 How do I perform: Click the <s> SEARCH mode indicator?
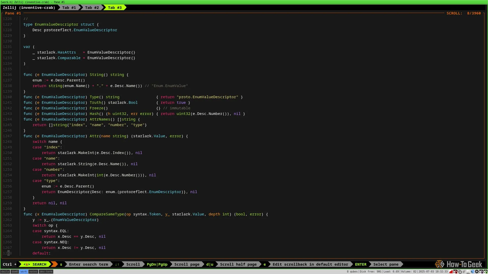(x=35, y=264)
